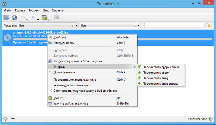The width and height of the screenshot is (216, 125).
Task: Open a torrent file via folder icon
Action: (6, 17)
